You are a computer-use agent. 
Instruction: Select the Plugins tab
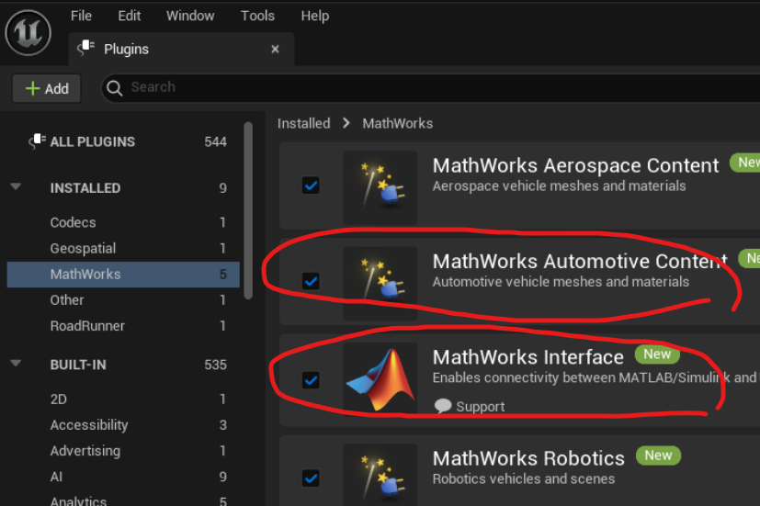tap(181, 49)
